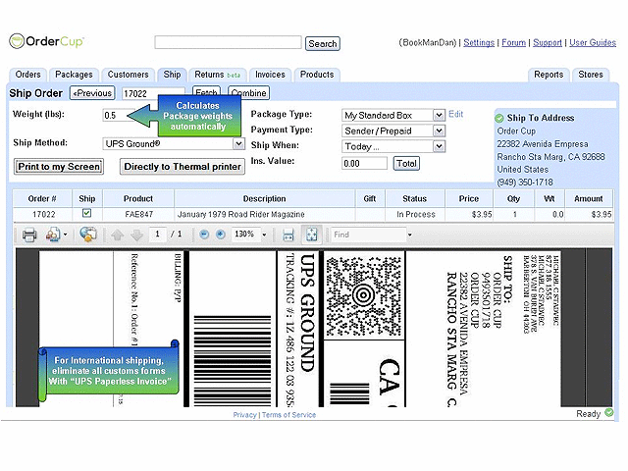Viewport: 628px width, 471px height.
Task: Switch to the Reports tab
Action: [549, 75]
